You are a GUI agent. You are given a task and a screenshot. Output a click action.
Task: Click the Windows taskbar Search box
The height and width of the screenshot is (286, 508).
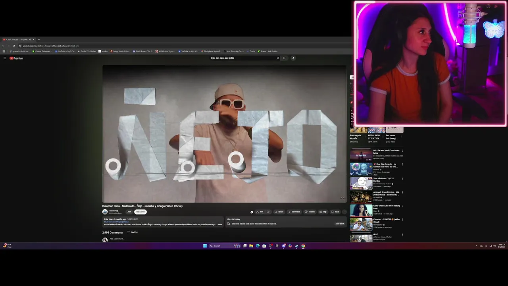225,246
